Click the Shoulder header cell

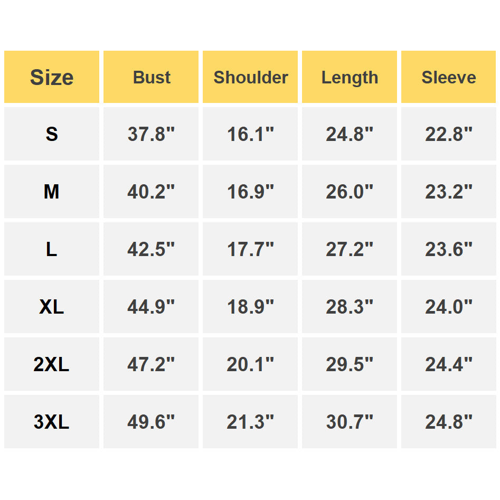point(250,77)
